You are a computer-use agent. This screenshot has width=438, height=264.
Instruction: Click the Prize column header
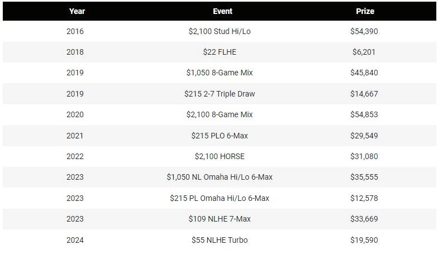pos(365,11)
